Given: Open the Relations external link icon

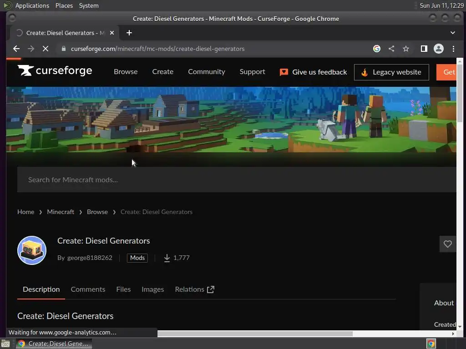Looking at the screenshot, I should tap(211, 289).
